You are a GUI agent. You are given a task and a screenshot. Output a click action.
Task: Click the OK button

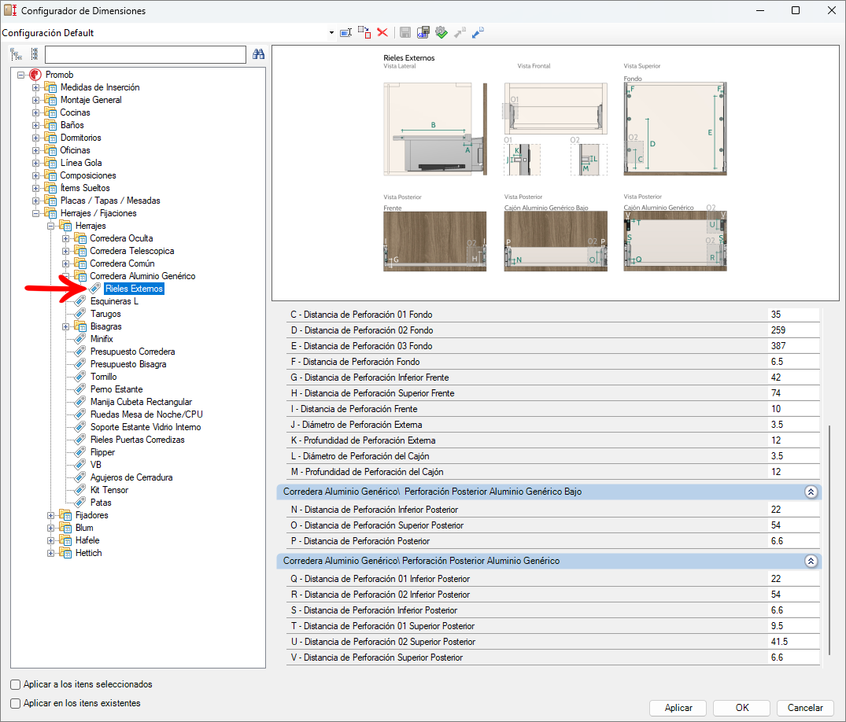[x=742, y=707]
